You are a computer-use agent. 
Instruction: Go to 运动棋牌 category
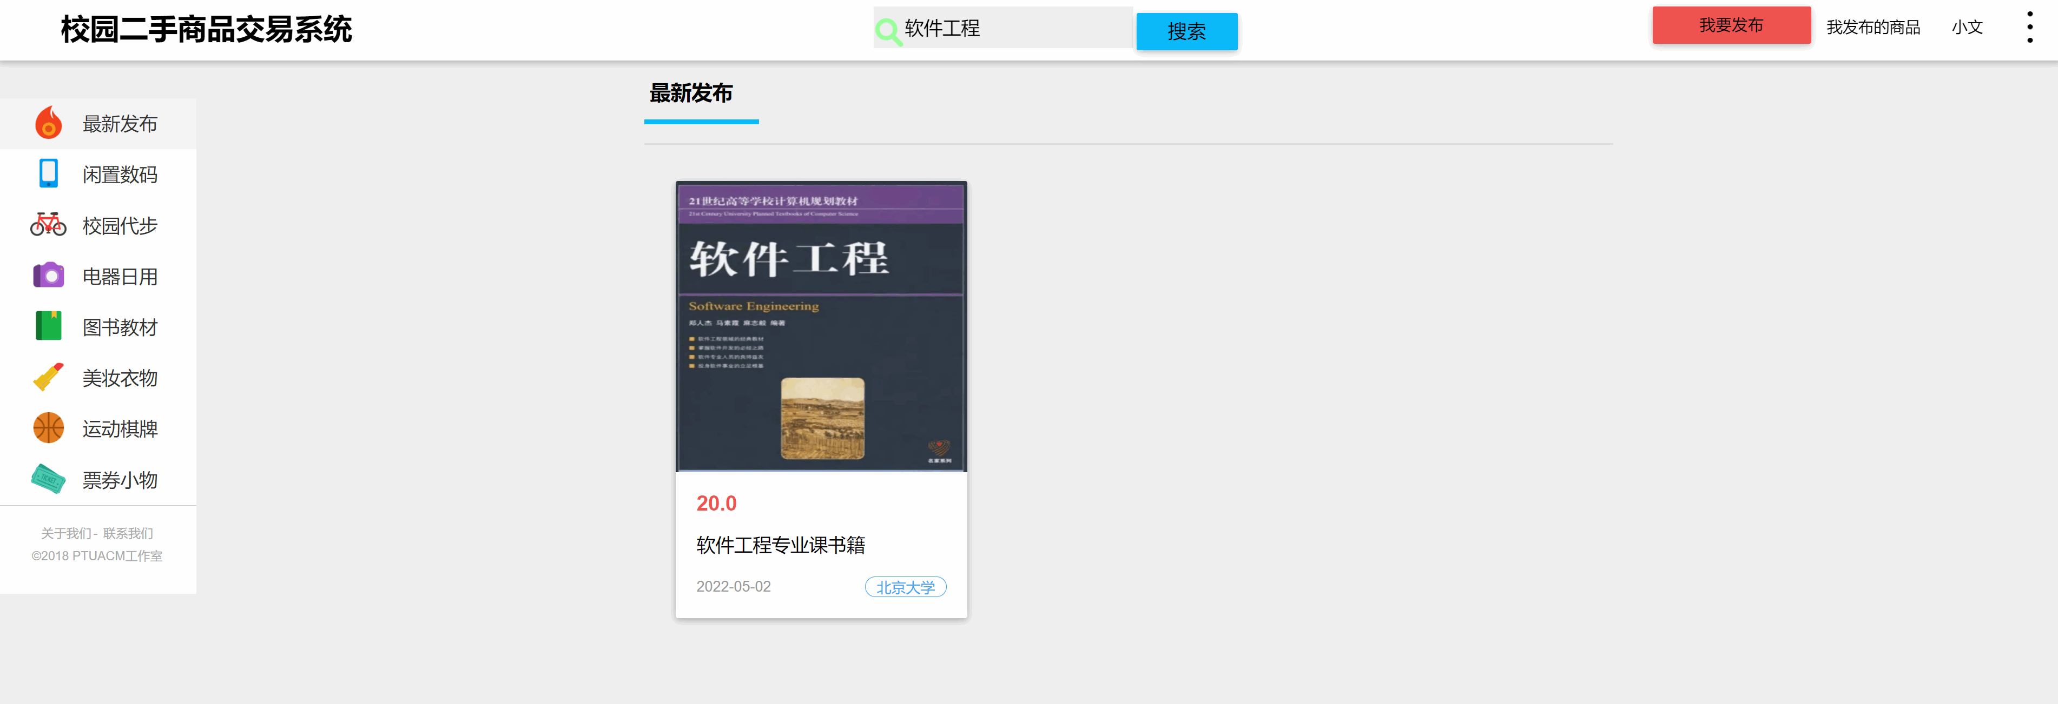coord(98,428)
